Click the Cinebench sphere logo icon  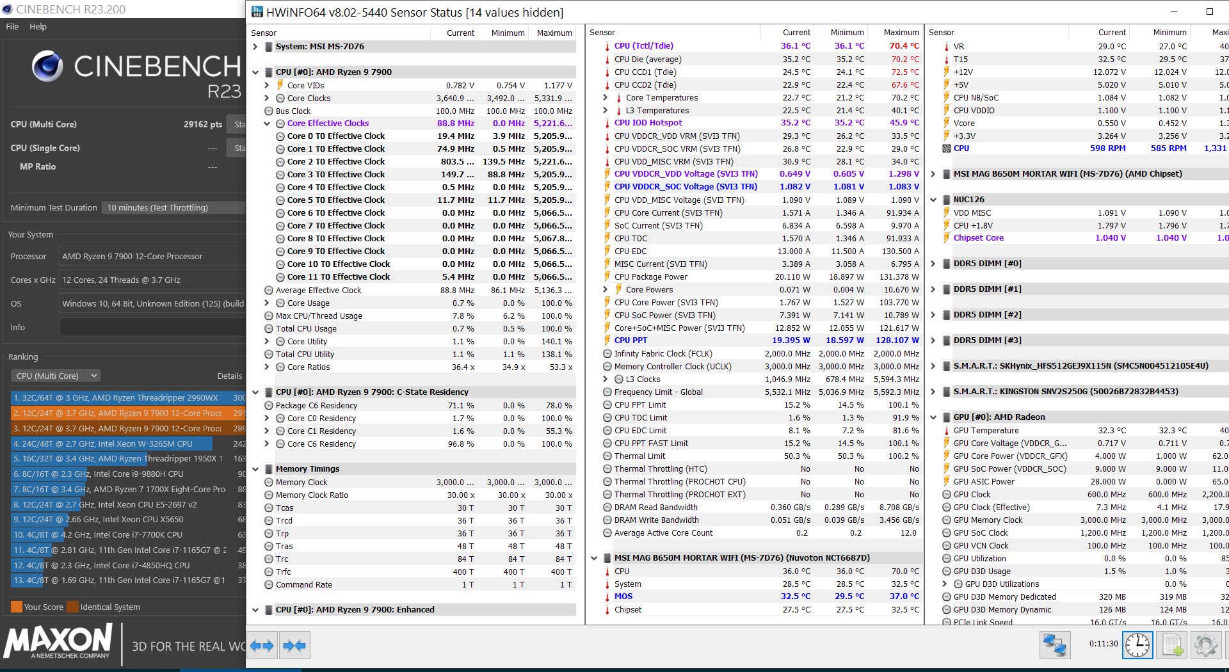(x=48, y=66)
